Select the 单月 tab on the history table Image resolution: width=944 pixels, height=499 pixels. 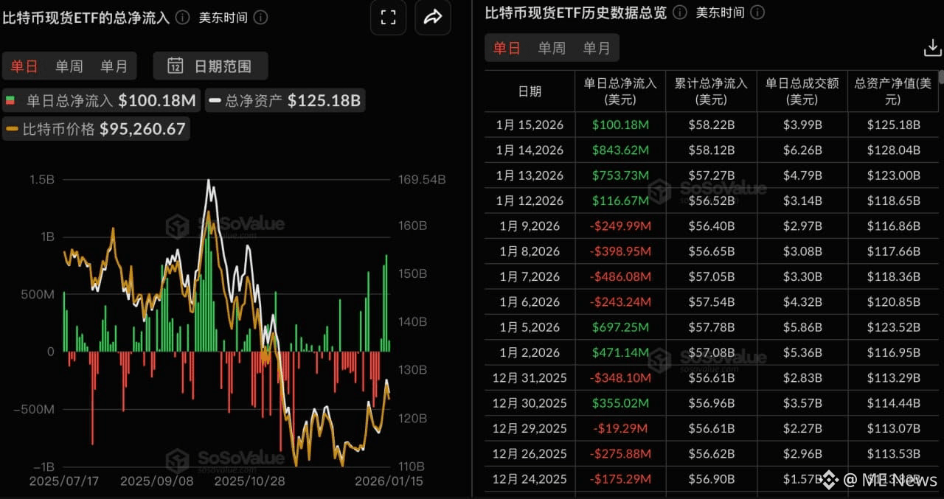[x=597, y=48]
